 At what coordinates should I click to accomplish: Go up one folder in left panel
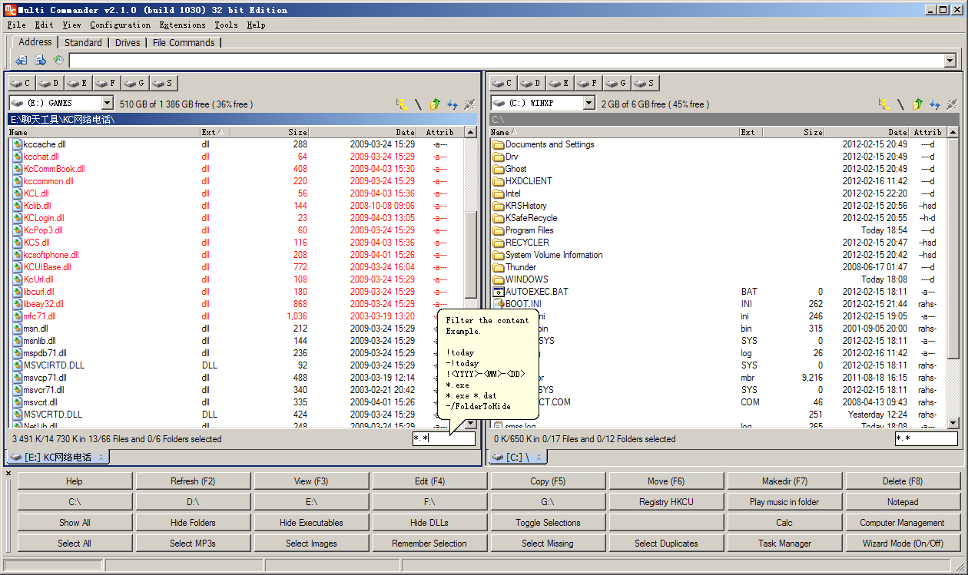(436, 104)
